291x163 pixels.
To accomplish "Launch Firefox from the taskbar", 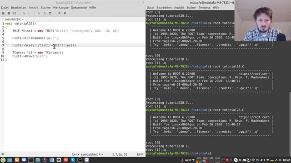I will [17, 160].
